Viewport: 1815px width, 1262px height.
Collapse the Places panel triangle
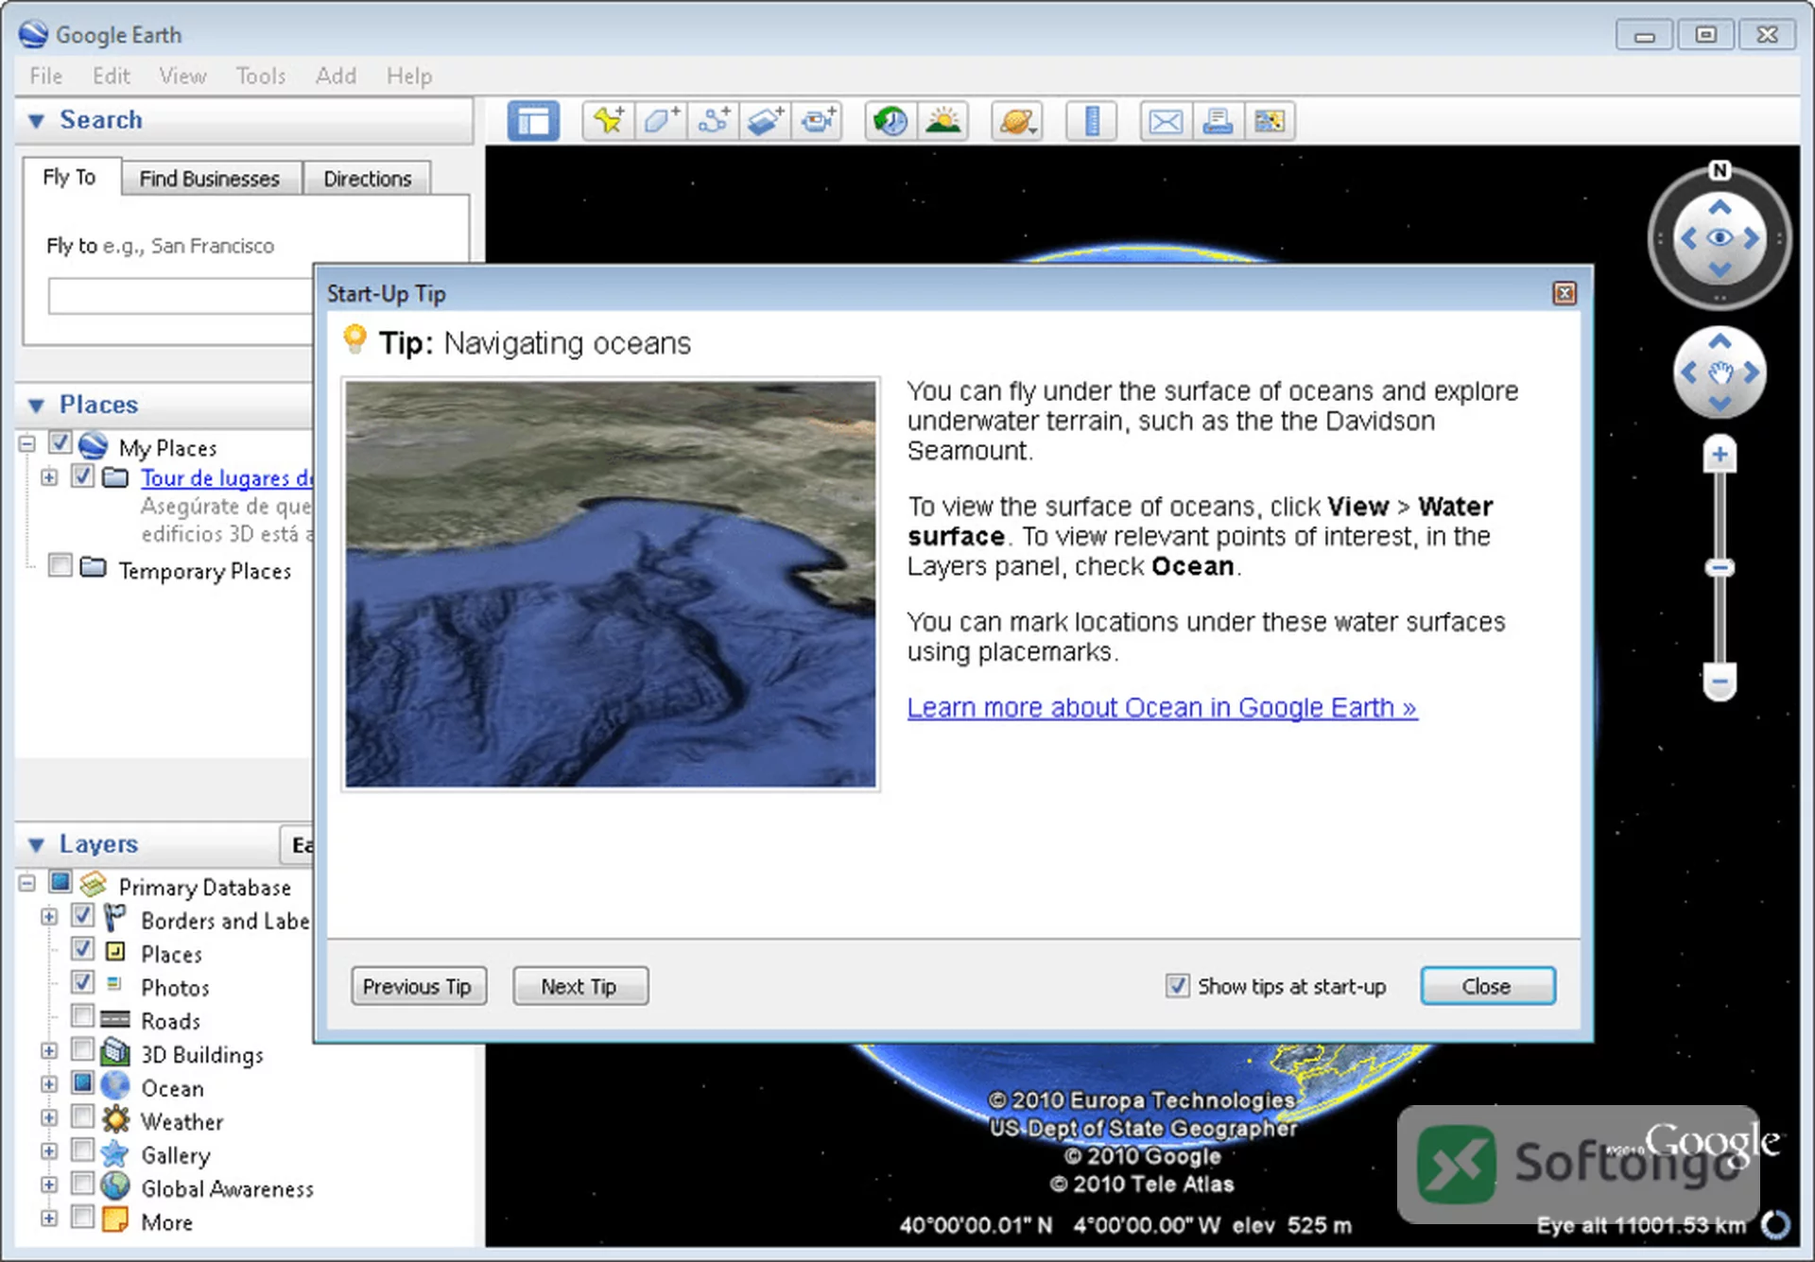pos(37,406)
